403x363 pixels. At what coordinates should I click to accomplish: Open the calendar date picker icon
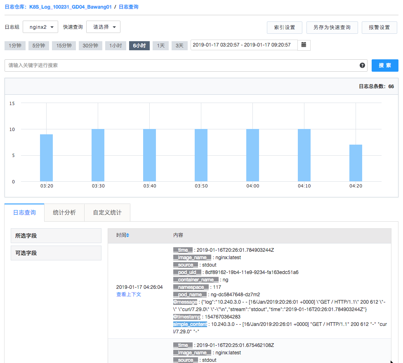[304, 46]
